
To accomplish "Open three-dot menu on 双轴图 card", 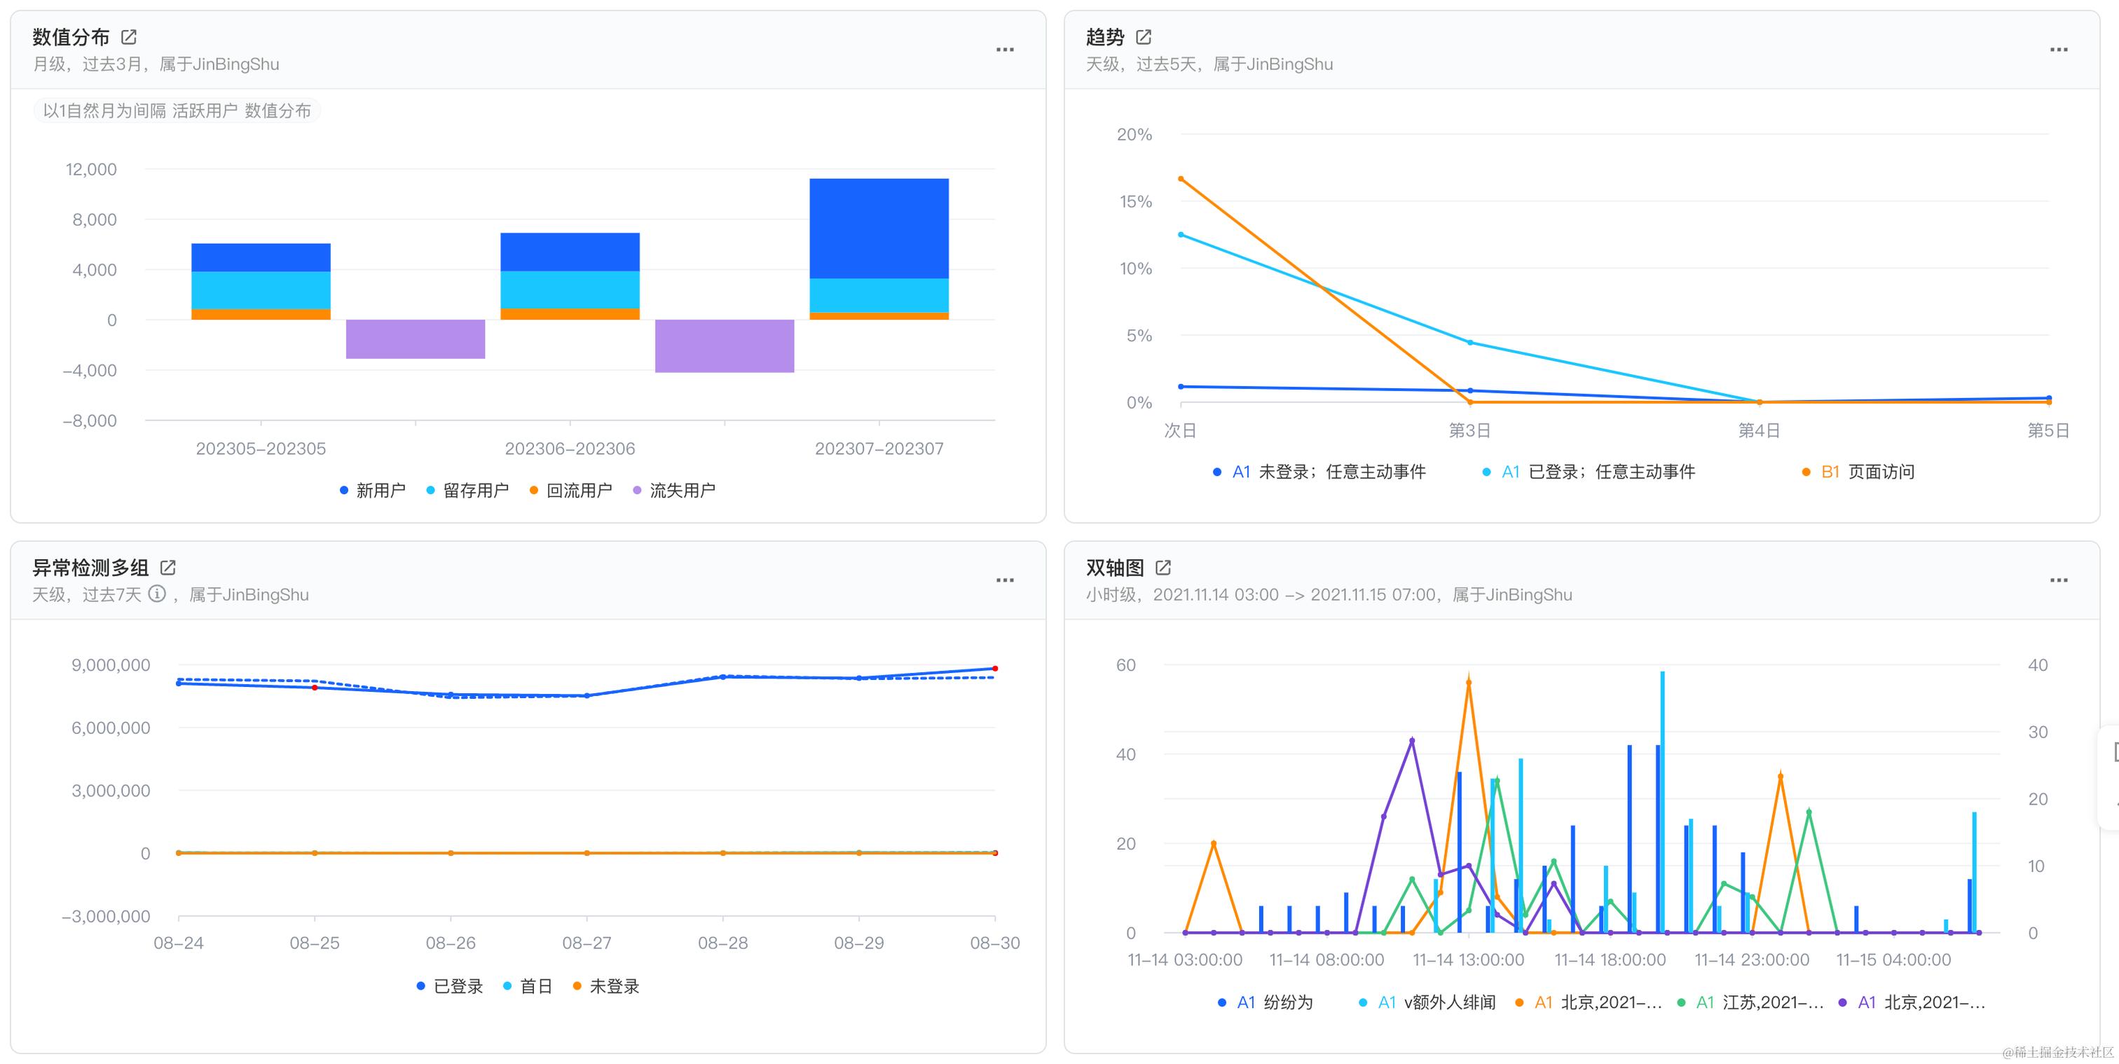I will pos(2058,581).
